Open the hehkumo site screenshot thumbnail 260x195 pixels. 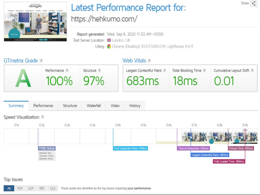(x=35, y=22)
